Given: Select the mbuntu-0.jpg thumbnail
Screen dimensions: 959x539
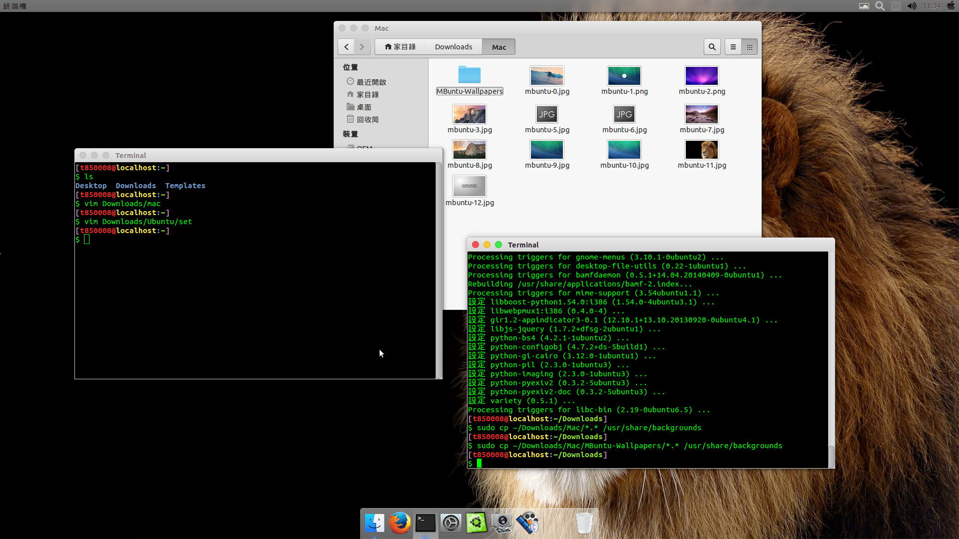Looking at the screenshot, I should tap(547, 76).
